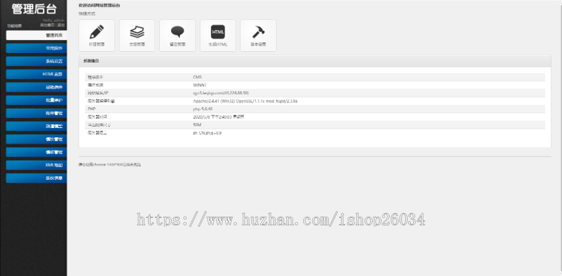Screen dimensions: 562x276
Task: Click the 退出 logout link
Action: 61,25
